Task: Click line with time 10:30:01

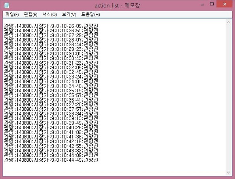Action: [51, 54]
